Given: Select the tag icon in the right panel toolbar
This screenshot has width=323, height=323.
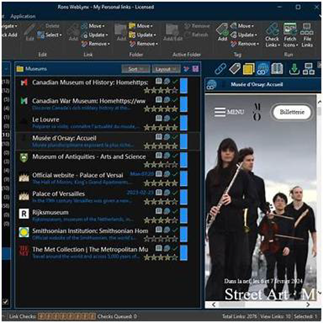Looking at the screenshot, I should pyautogui.click(x=235, y=69).
